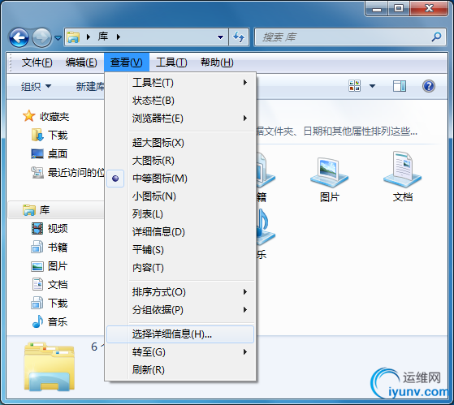Screen dimensions: 454x405
Task: Click the 音乐 note icon in sidebar
Action: tap(37, 321)
